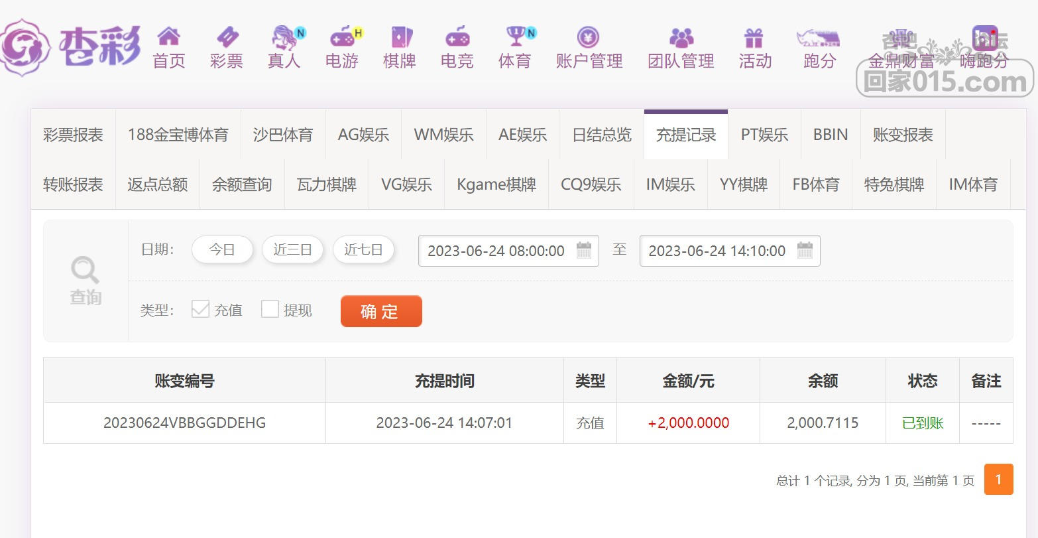
Task: Click the orange 确定 button
Action: click(x=381, y=311)
